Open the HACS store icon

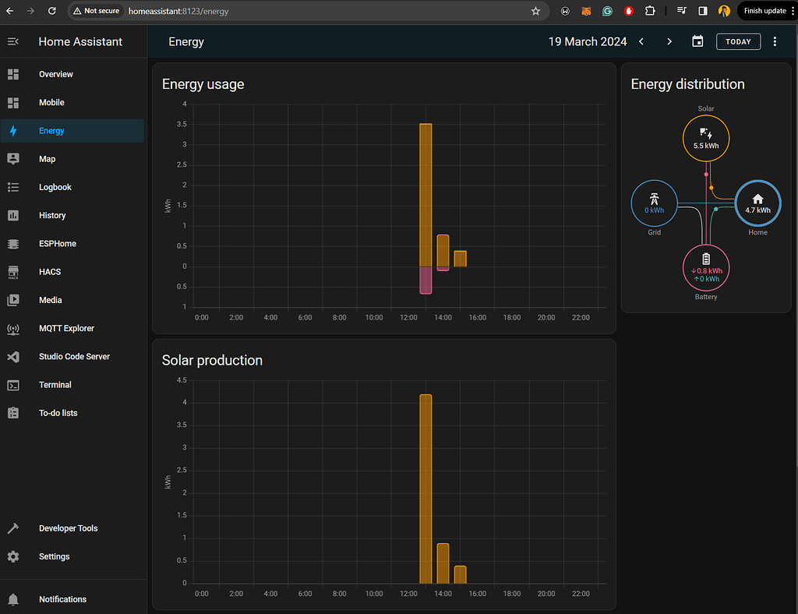click(x=13, y=272)
